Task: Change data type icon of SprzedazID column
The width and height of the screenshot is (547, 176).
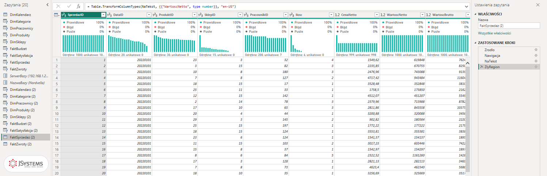Action: 64,15
